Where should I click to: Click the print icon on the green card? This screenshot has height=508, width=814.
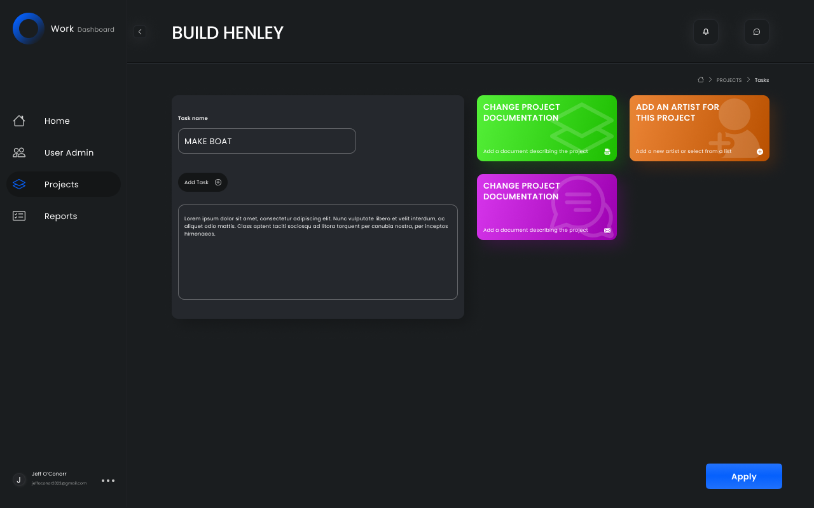(x=607, y=152)
